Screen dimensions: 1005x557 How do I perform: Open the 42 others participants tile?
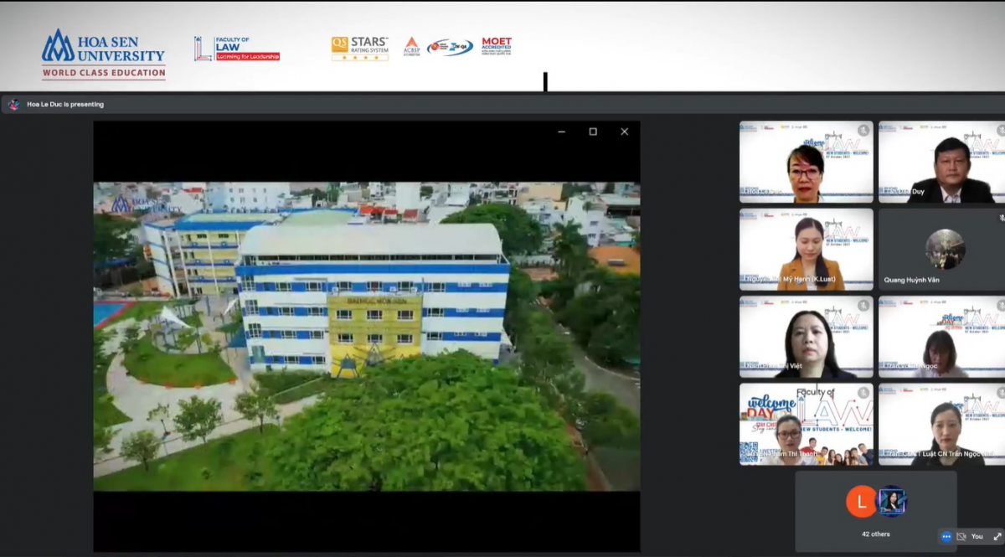[876, 511]
